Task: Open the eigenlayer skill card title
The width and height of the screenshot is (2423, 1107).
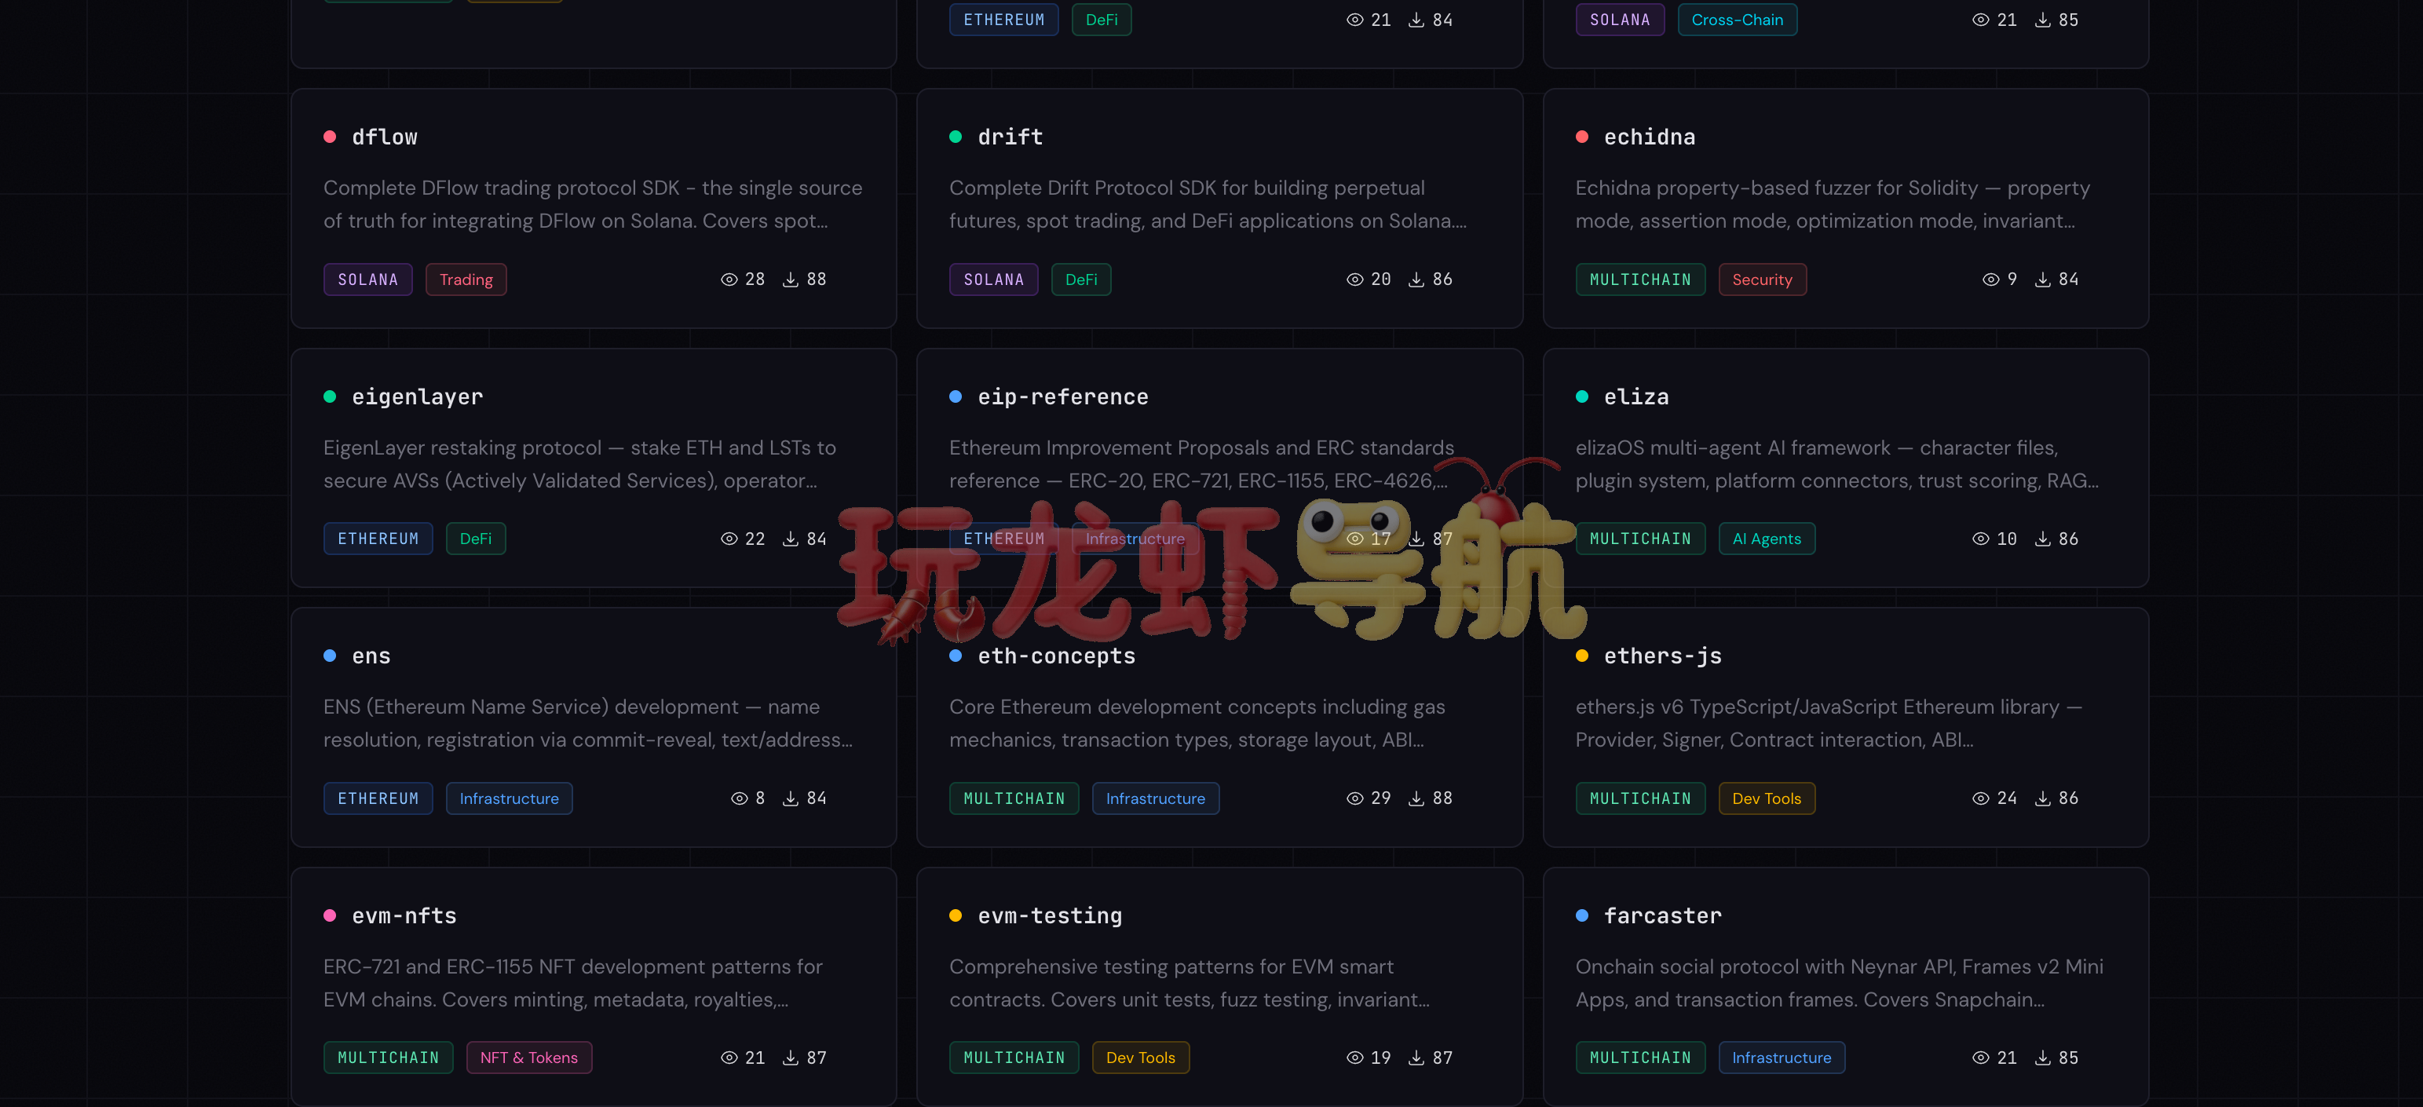Action: click(417, 397)
